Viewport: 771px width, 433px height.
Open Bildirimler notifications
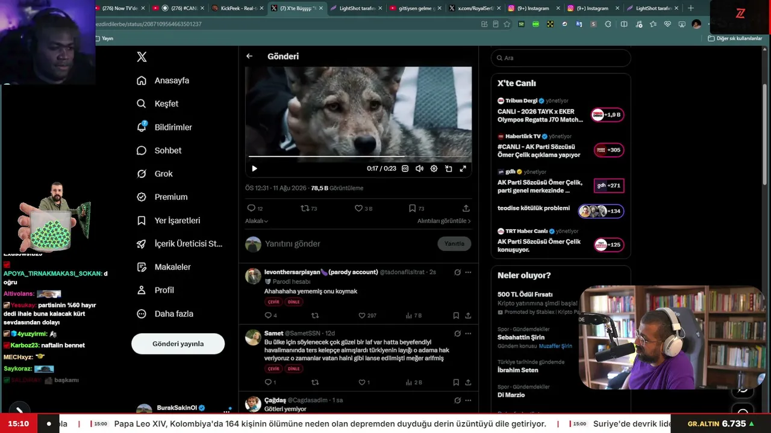[164, 127]
